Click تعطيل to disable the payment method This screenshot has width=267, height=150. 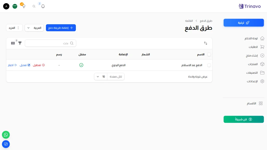pos(39,65)
